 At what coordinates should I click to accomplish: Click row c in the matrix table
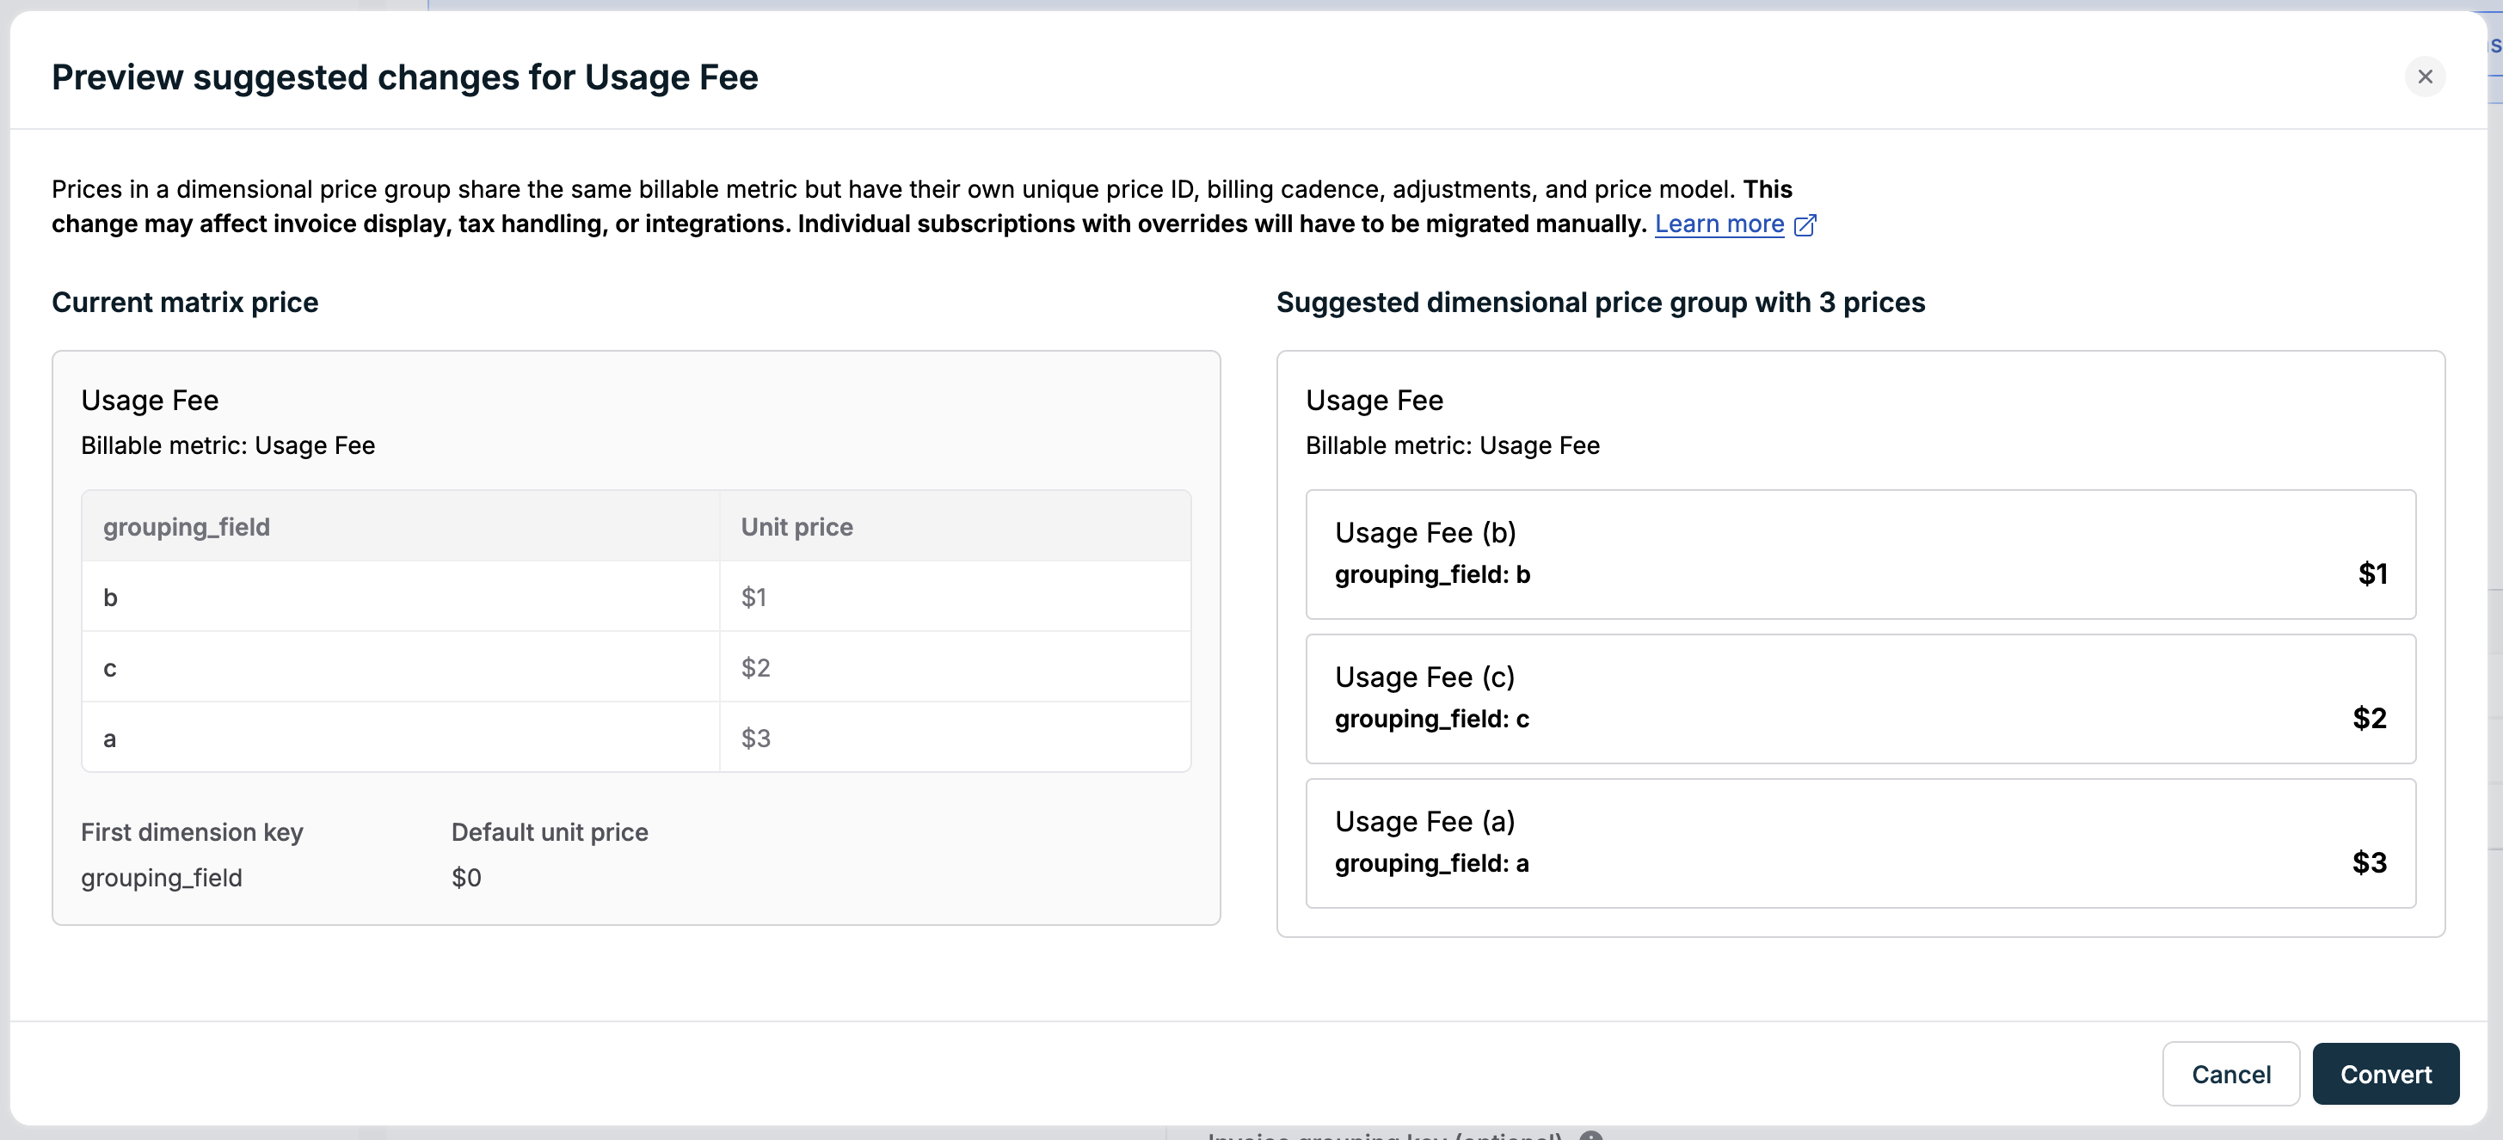[111, 668]
